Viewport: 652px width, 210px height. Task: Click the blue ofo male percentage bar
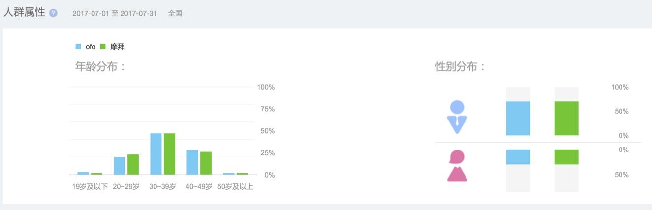click(518, 119)
